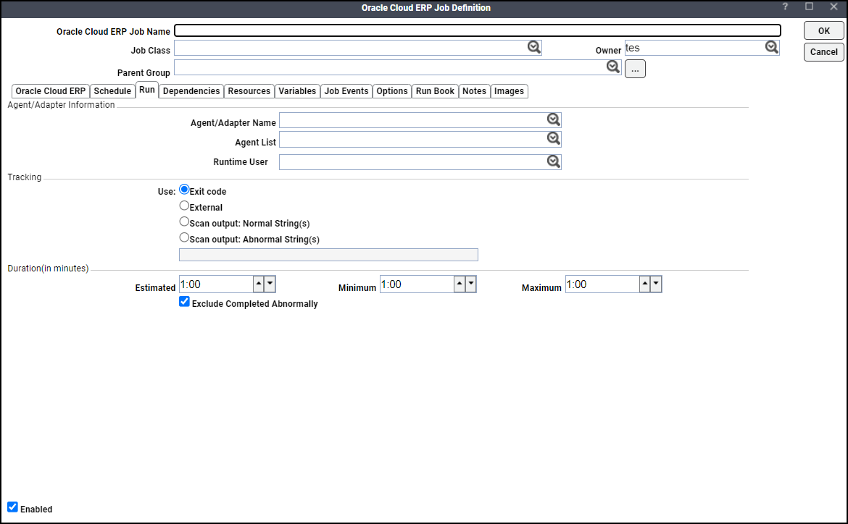Toggle Exclude Completed Abnormally checkbox
Image resolution: width=848 pixels, height=524 pixels.
[x=184, y=301]
